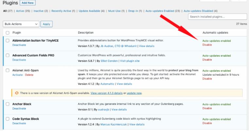This screenshot has width=249, height=131.
Task: Click the 'Update scheduled in 9 hours' text
Action: (221, 75)
